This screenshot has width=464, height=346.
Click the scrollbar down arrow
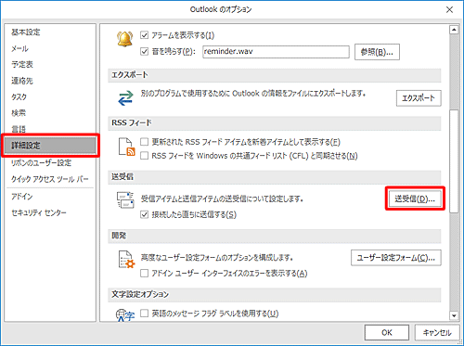tap(454, 315)
